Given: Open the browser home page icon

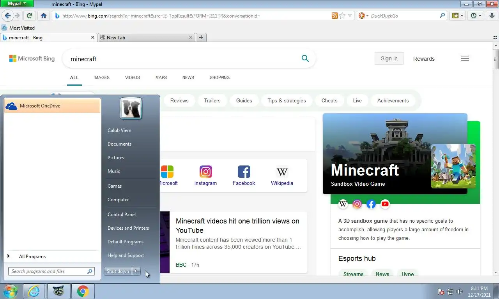Looking at the screenshot, I should tap(44, 16).
